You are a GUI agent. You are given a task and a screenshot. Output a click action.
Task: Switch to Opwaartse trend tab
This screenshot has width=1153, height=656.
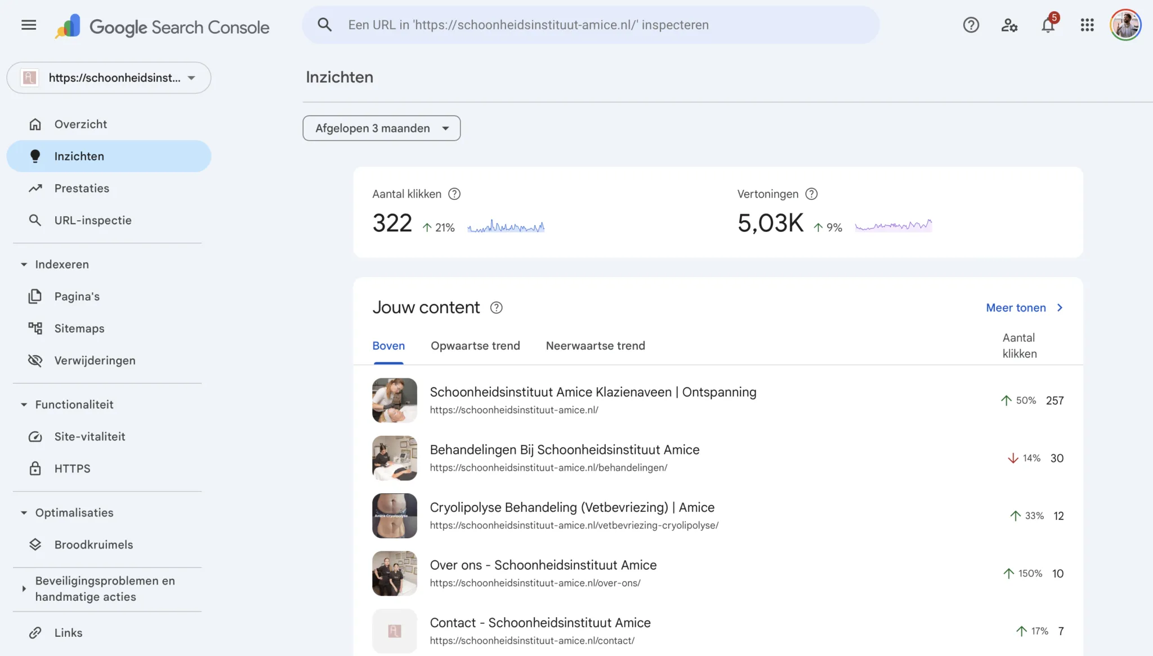pyautogui.click(x=475, y=346)
